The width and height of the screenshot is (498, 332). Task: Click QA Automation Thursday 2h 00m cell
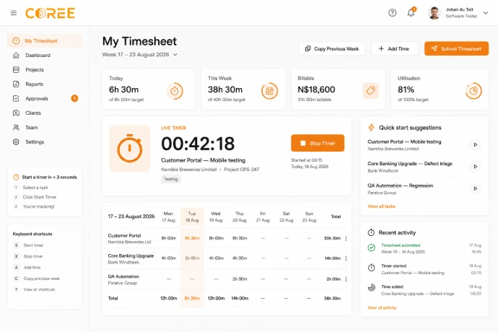[x=240, y=279]
